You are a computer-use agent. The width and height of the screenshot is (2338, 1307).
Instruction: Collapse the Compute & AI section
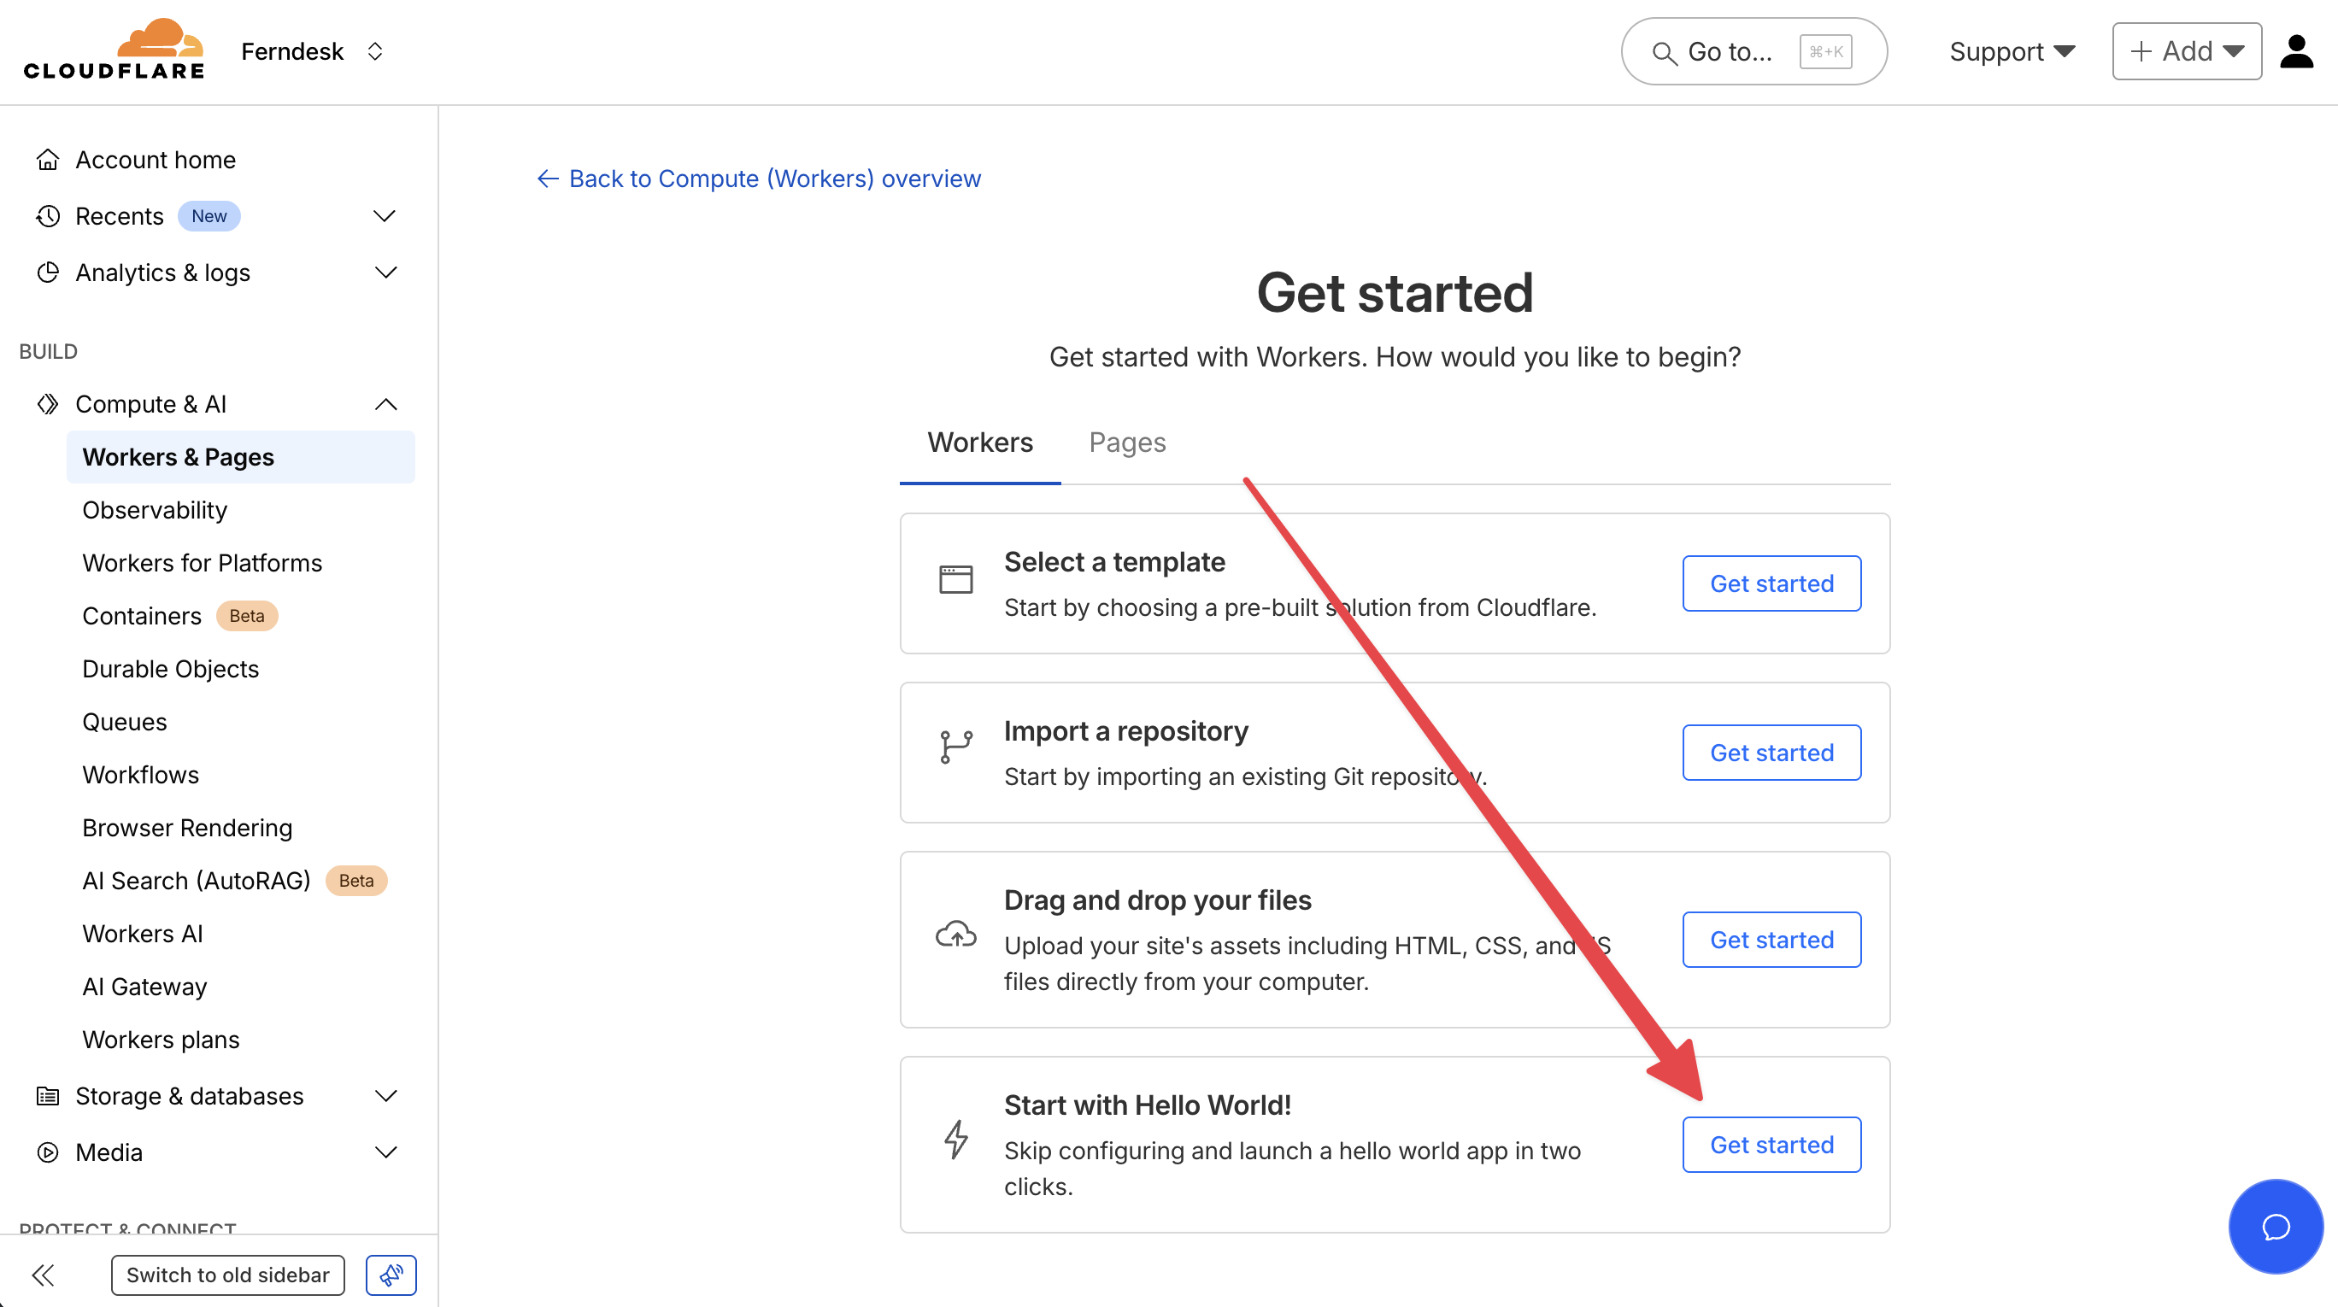(x=385, y=403)
